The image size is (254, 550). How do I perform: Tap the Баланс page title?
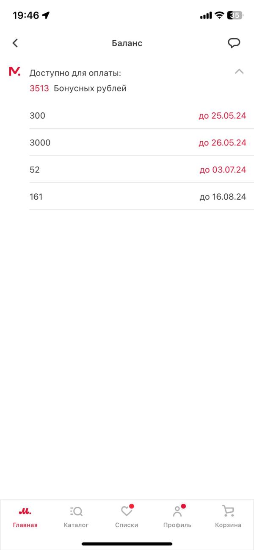127,43
